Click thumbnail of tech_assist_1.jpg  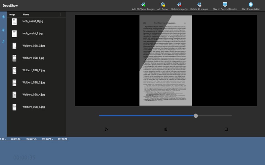pos(14,34)
